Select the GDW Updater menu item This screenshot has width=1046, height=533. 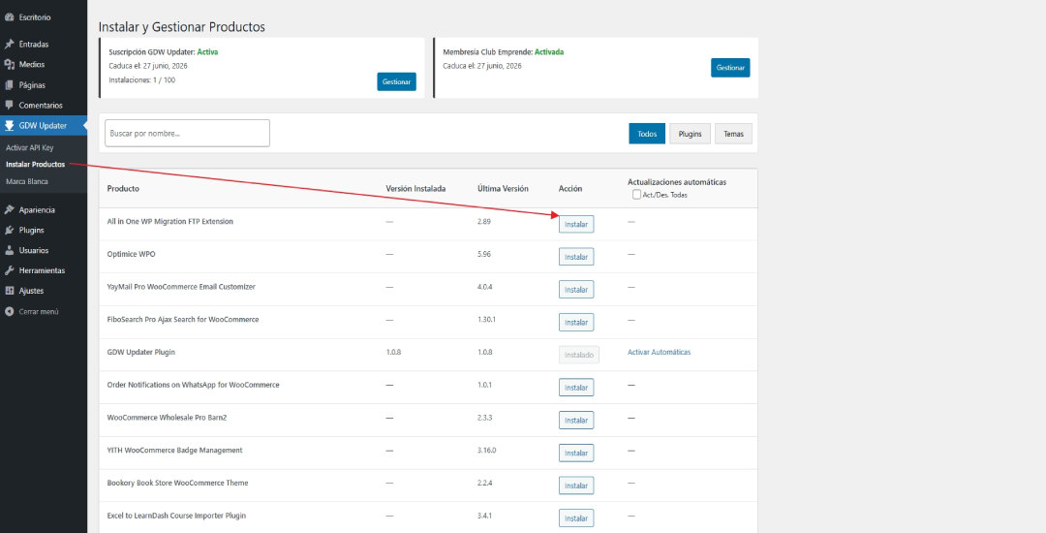44,125
